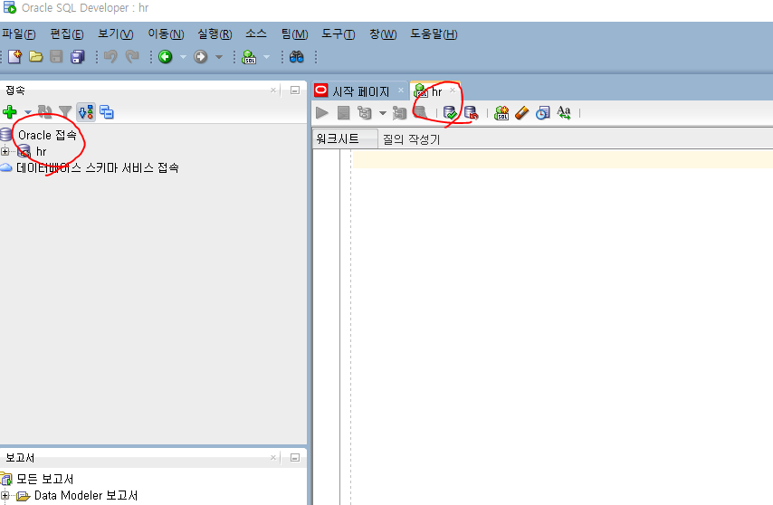Open the 창(W) menu
773x505 pixels.
[383, 34]
